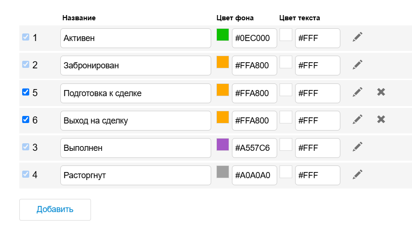This screenshot has height=230, width=412.
Task: Select the text color field in Выполнен row
Action: coord(317,148)
